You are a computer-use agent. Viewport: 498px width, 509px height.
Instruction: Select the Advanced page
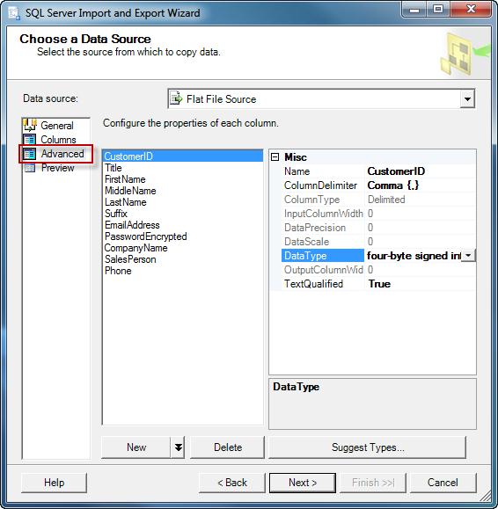pyautogui.click(x=62, y=154)
